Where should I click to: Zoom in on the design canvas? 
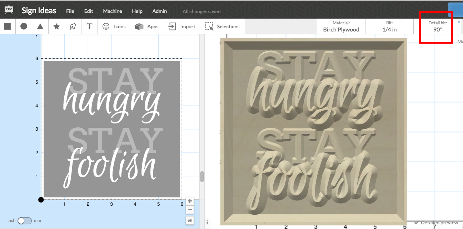(190, 201)
